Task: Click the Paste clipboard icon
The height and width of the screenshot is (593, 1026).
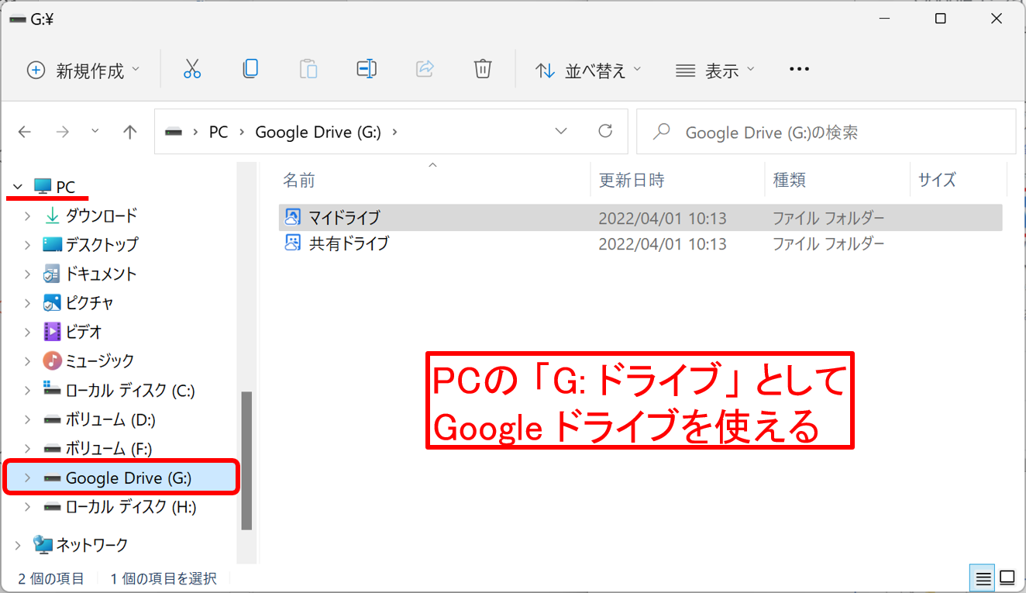Action: click(x=308, y=69)
